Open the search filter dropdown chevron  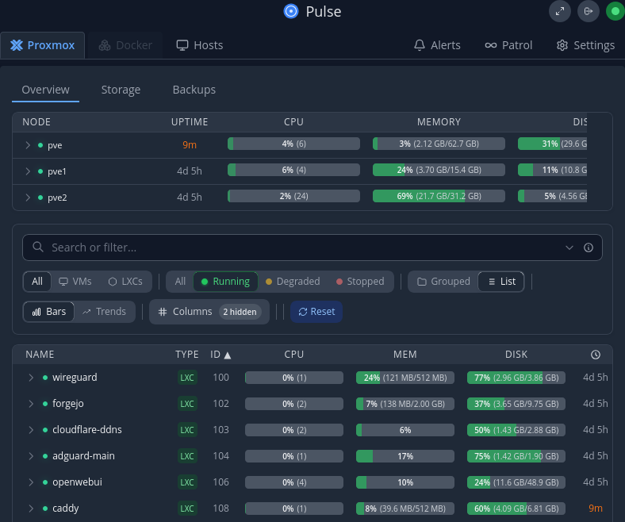click(569, 248)
